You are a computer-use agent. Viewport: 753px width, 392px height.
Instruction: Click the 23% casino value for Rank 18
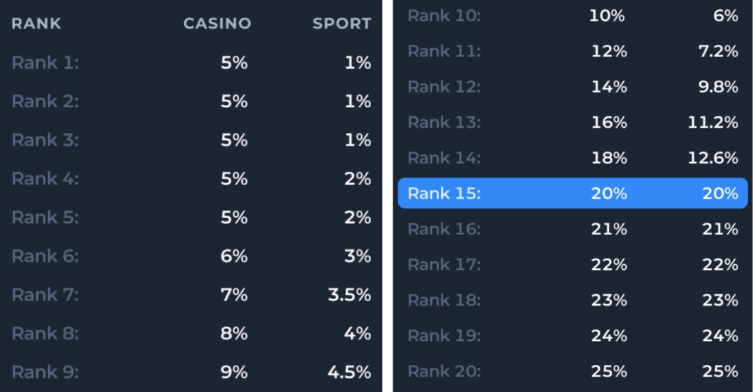point(609,301)
